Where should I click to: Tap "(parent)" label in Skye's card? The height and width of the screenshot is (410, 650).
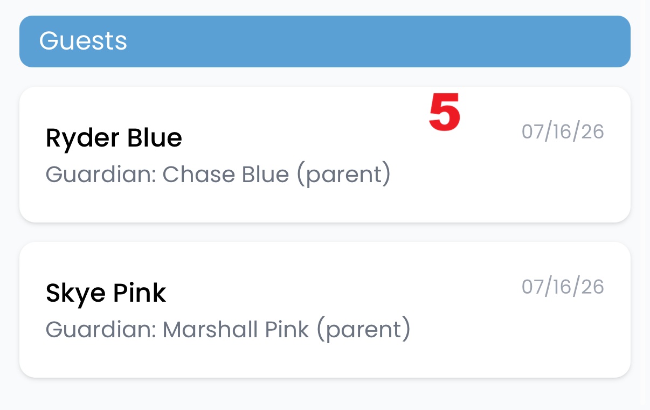[x=364, y=331]
